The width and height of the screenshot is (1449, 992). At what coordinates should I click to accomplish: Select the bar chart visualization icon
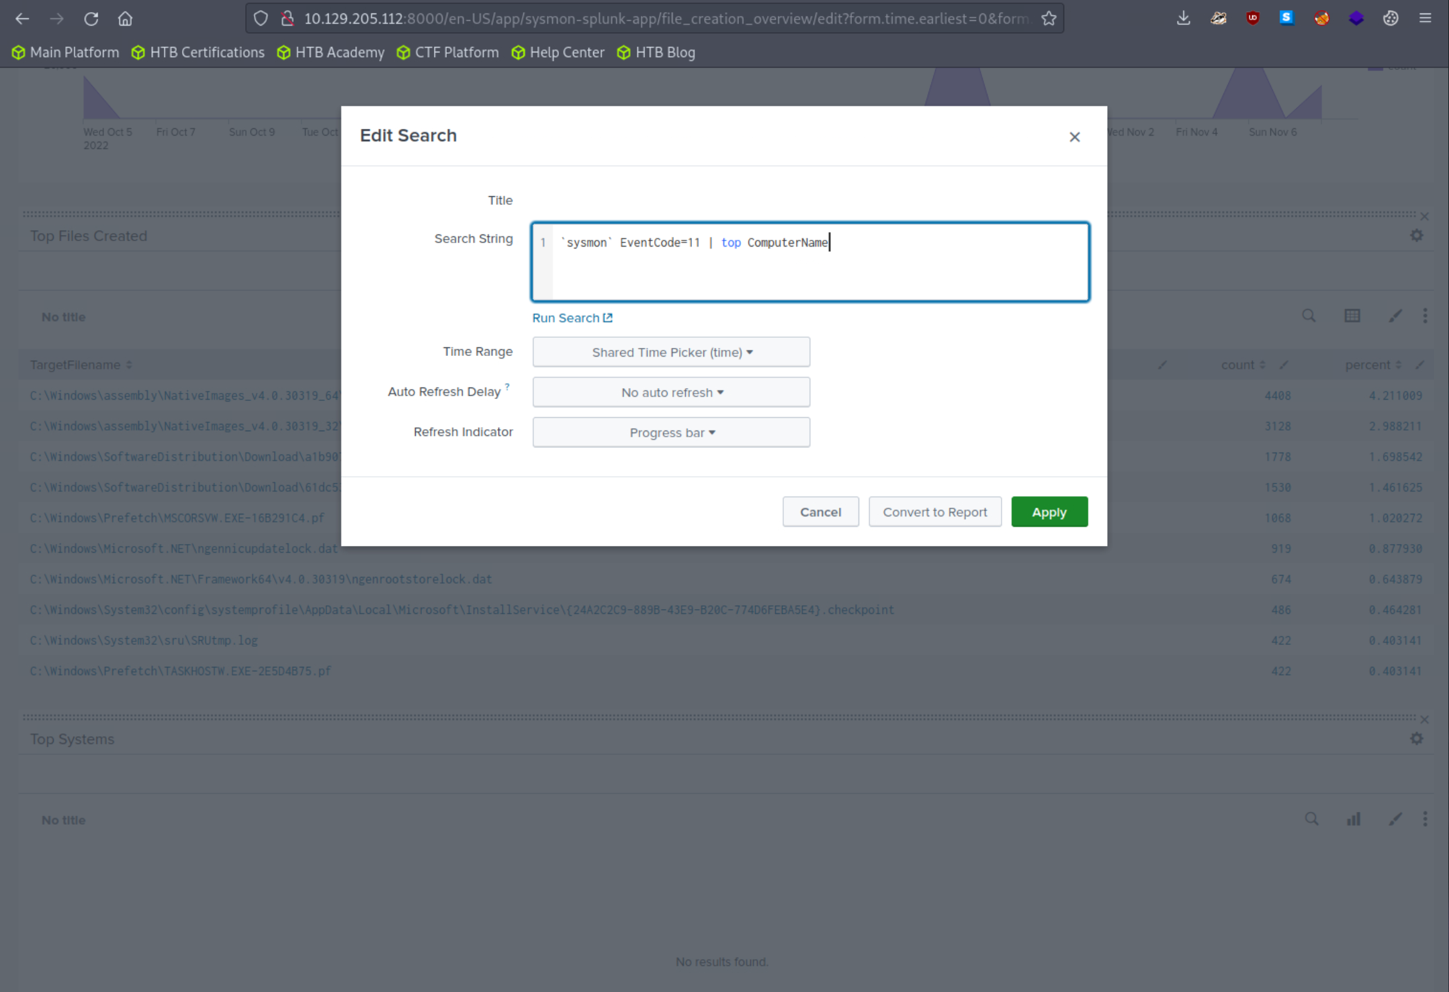point(1353,819)
